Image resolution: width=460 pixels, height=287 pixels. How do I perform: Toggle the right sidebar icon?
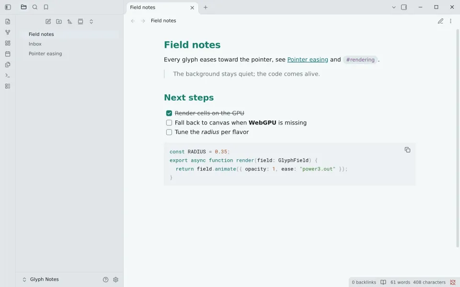404,7
